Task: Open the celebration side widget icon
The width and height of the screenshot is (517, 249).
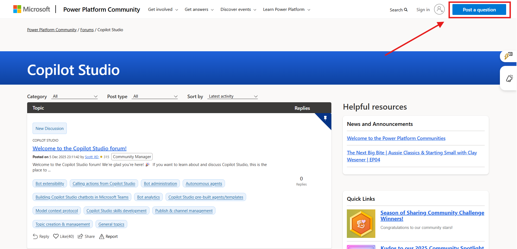Action: [509, 78]
